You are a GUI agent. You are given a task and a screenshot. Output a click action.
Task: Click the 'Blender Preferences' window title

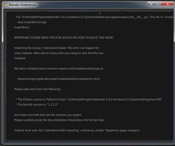pos(23,5)
